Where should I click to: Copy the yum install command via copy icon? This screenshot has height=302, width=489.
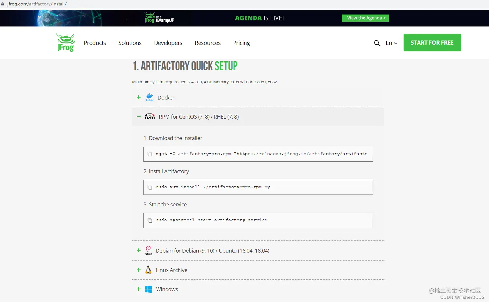point(150,187)
